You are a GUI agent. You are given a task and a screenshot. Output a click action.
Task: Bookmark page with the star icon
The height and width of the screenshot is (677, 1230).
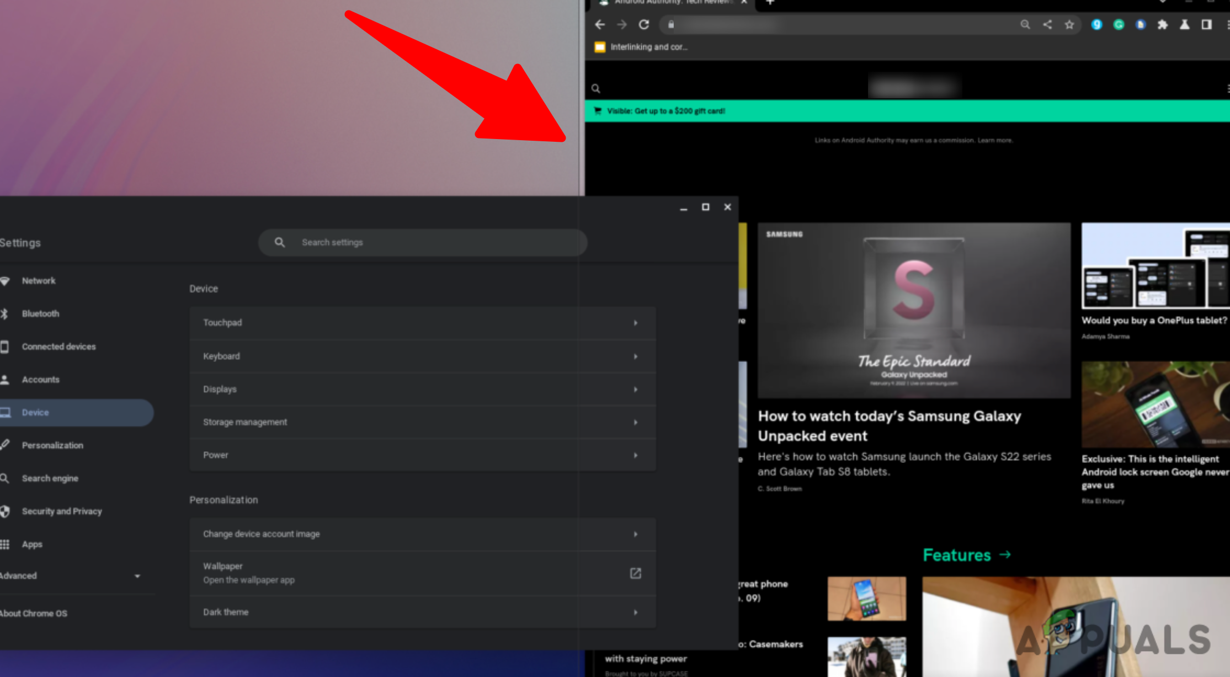click(x=1069, y=24)
